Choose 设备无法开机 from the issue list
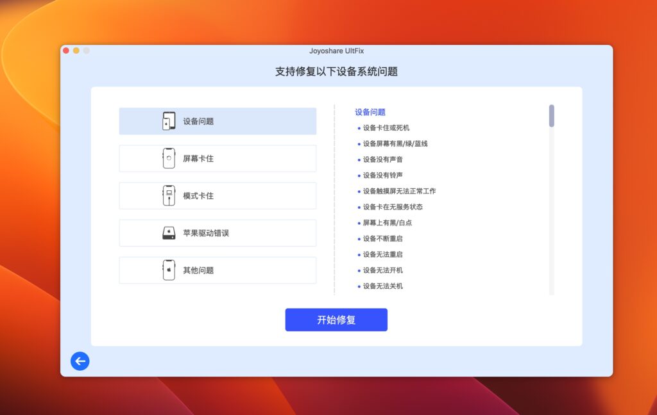 384,270
